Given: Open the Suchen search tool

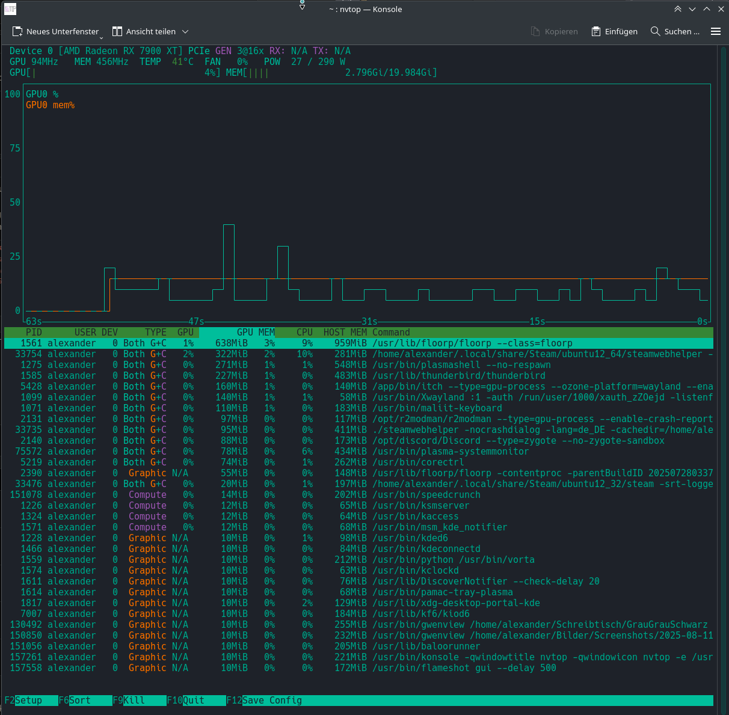Looking at the screenshot, I should pos(675,31).
